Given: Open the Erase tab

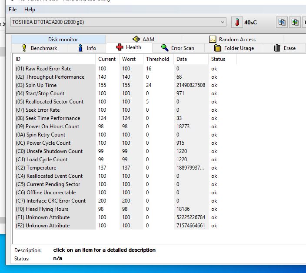Looking at the screenshot, I should 285,48.
